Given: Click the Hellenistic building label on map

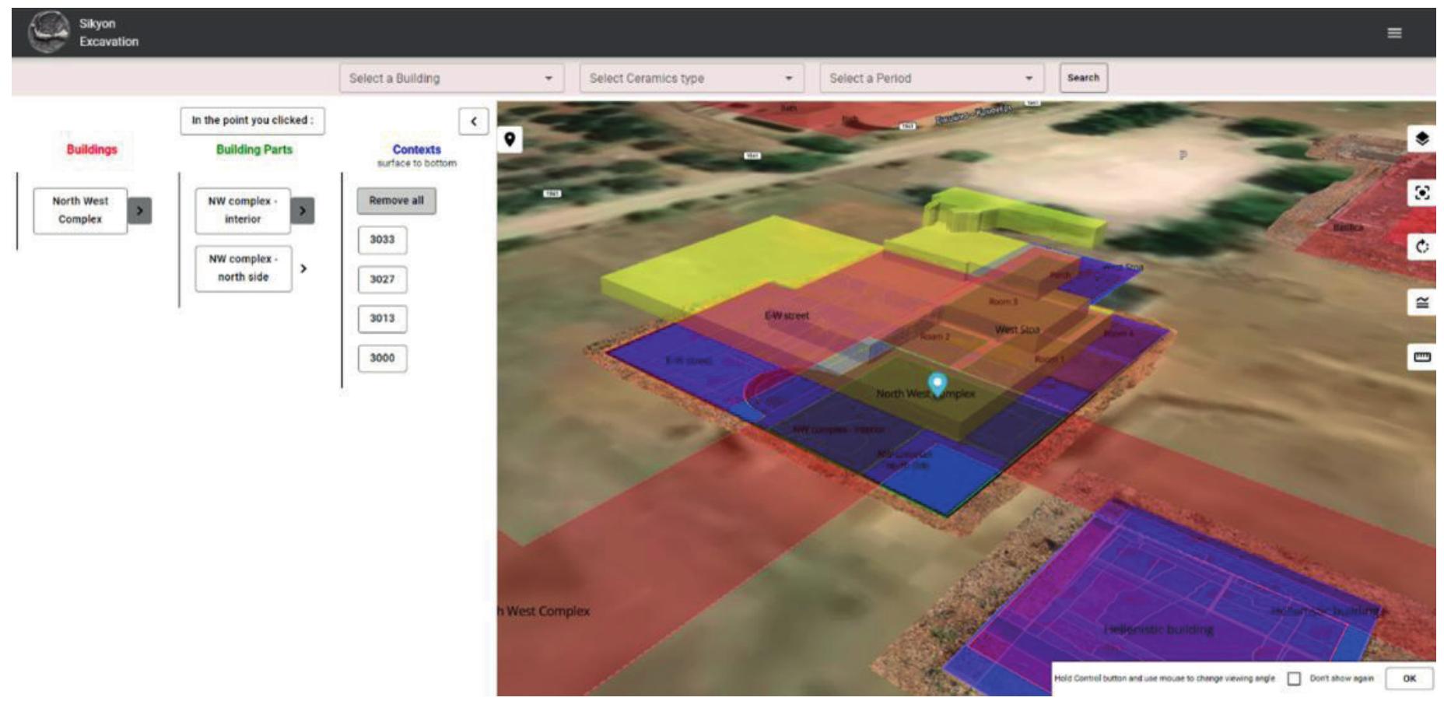Looking at the screenshot, I should (x=1158, y=629).
